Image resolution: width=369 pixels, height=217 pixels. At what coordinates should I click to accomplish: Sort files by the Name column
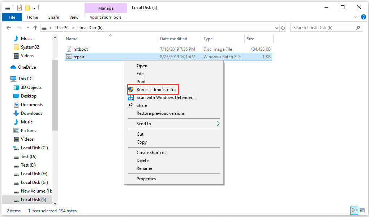pos(72,39)
